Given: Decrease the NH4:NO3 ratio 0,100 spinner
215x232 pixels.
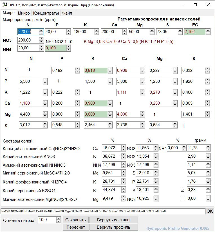Looking at the screenshot, I should 68,50.
